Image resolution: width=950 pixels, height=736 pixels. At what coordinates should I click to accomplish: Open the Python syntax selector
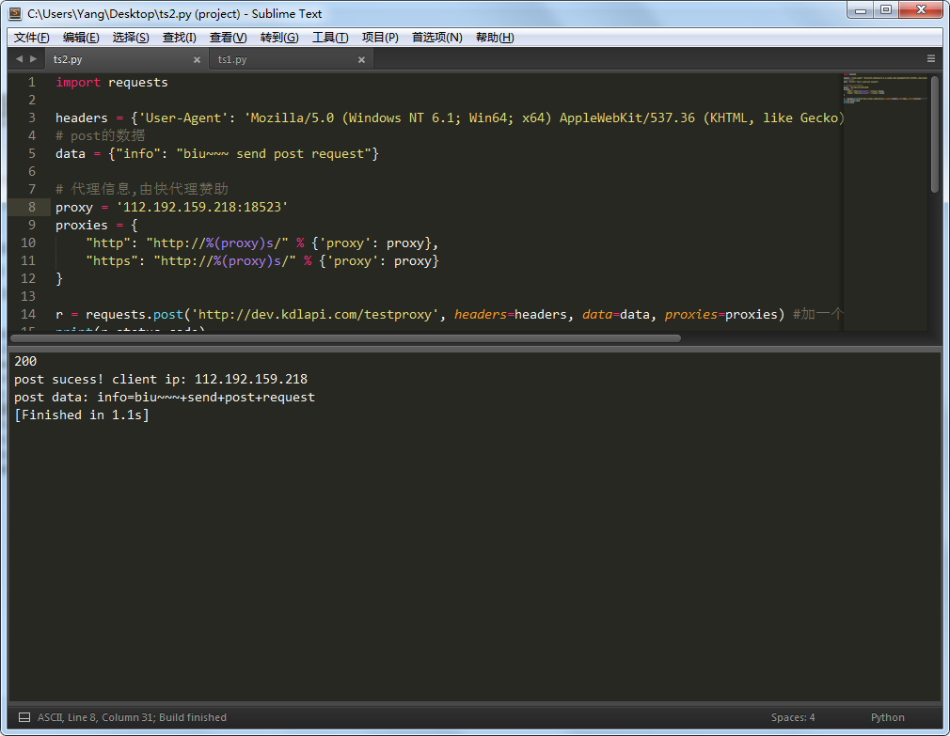tap(887, 717)
